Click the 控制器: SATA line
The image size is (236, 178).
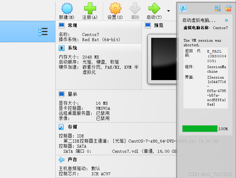click(x=72, y=146)
